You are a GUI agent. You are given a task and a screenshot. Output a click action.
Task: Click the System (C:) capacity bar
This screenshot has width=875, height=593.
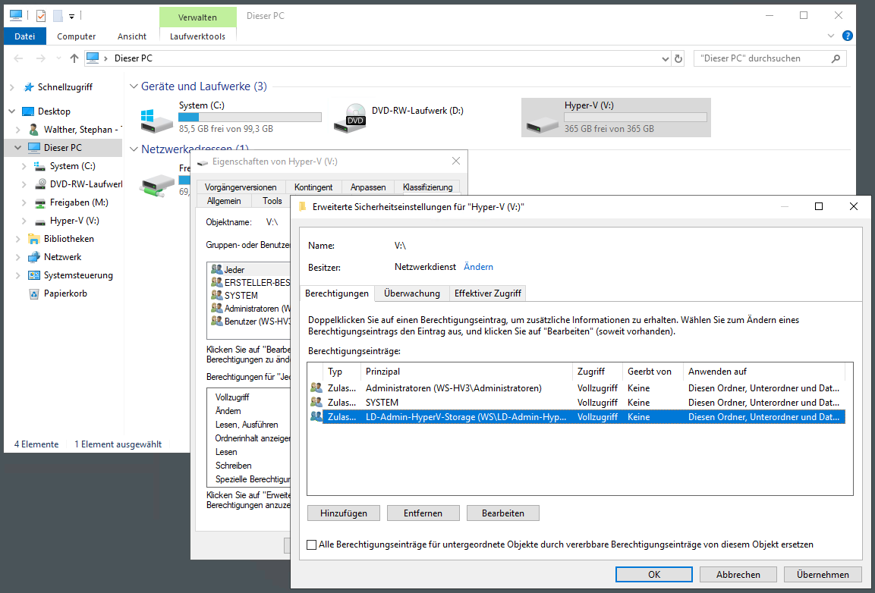[x=250, y=117]
